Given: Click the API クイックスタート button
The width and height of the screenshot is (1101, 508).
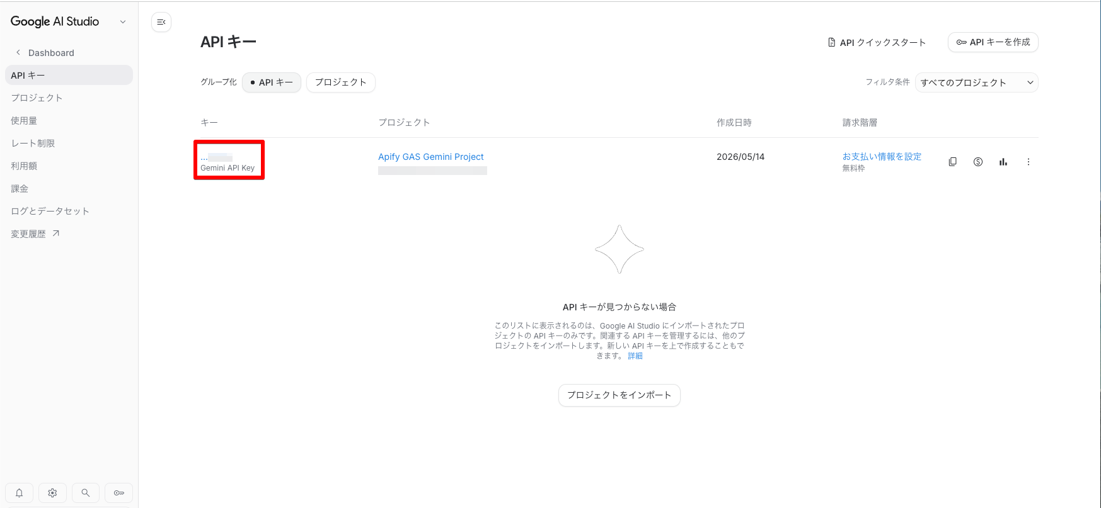Looking at the screenshot, I should 877,42.
